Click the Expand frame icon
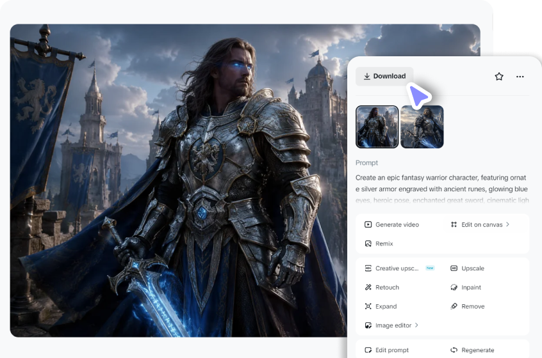 pos(368,306)
